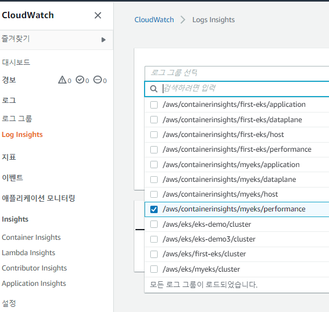
Task: Open 애플리케이션 모니터링 section
Action: [x=38, y=198]
